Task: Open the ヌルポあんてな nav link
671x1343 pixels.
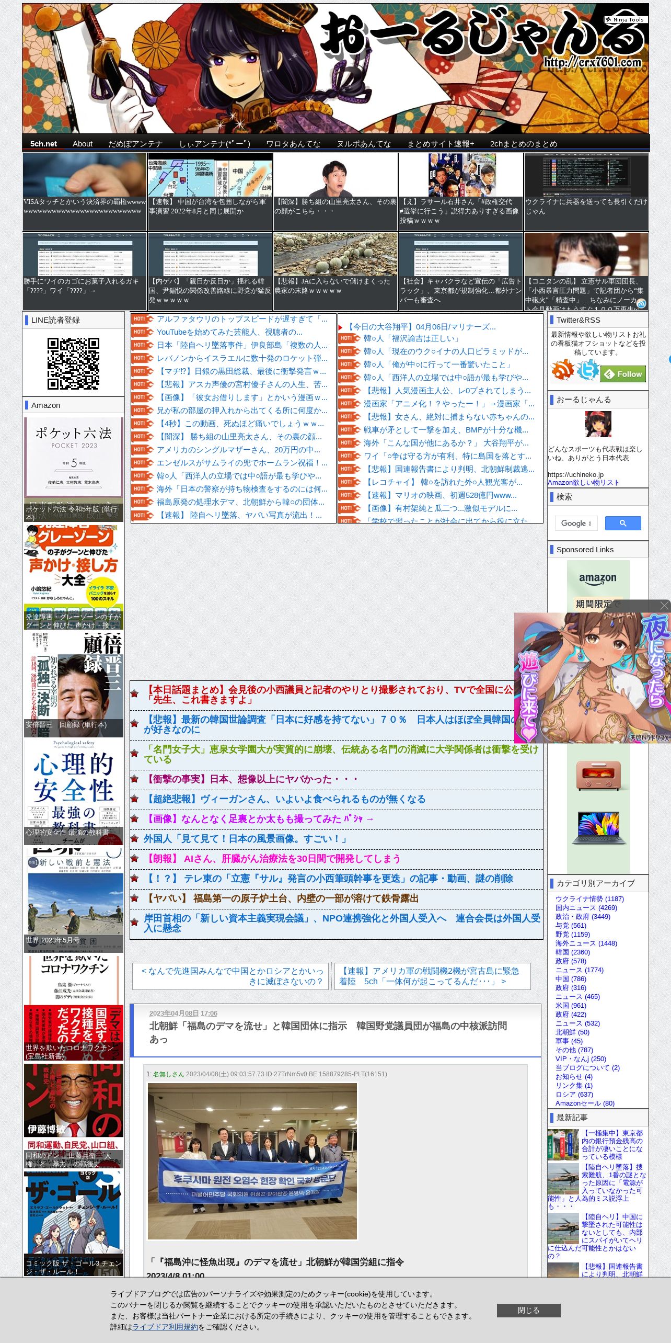Action: coord(364,144)
